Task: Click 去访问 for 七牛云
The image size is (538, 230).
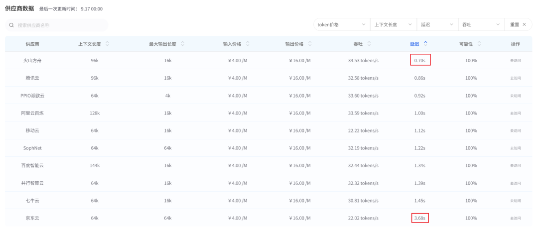Action: [x=516, y=201]
